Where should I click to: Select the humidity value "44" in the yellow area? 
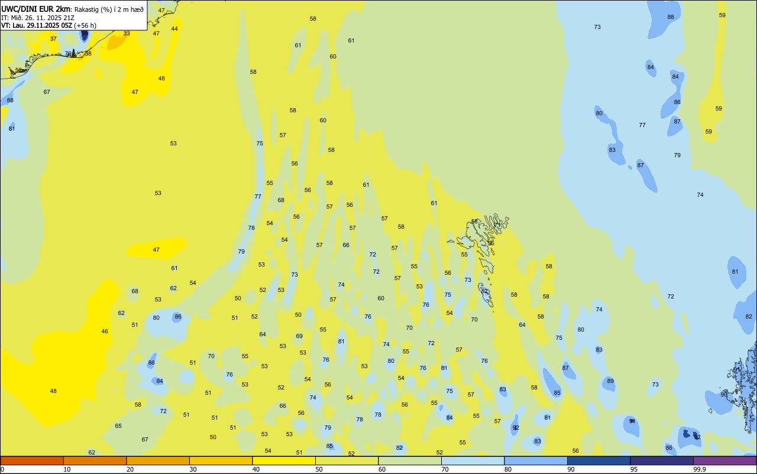coord(174,28)
